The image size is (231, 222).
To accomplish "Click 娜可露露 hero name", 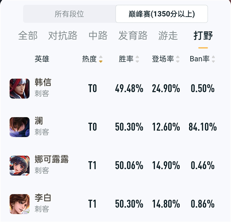I will click(x=52, y=159).
